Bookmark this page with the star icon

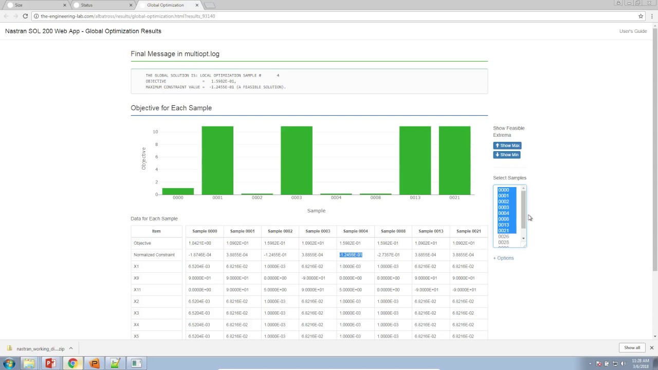pos(641,16)
